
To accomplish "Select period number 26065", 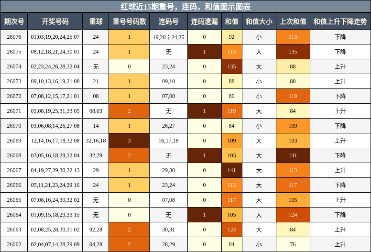I will click(14, 200).
